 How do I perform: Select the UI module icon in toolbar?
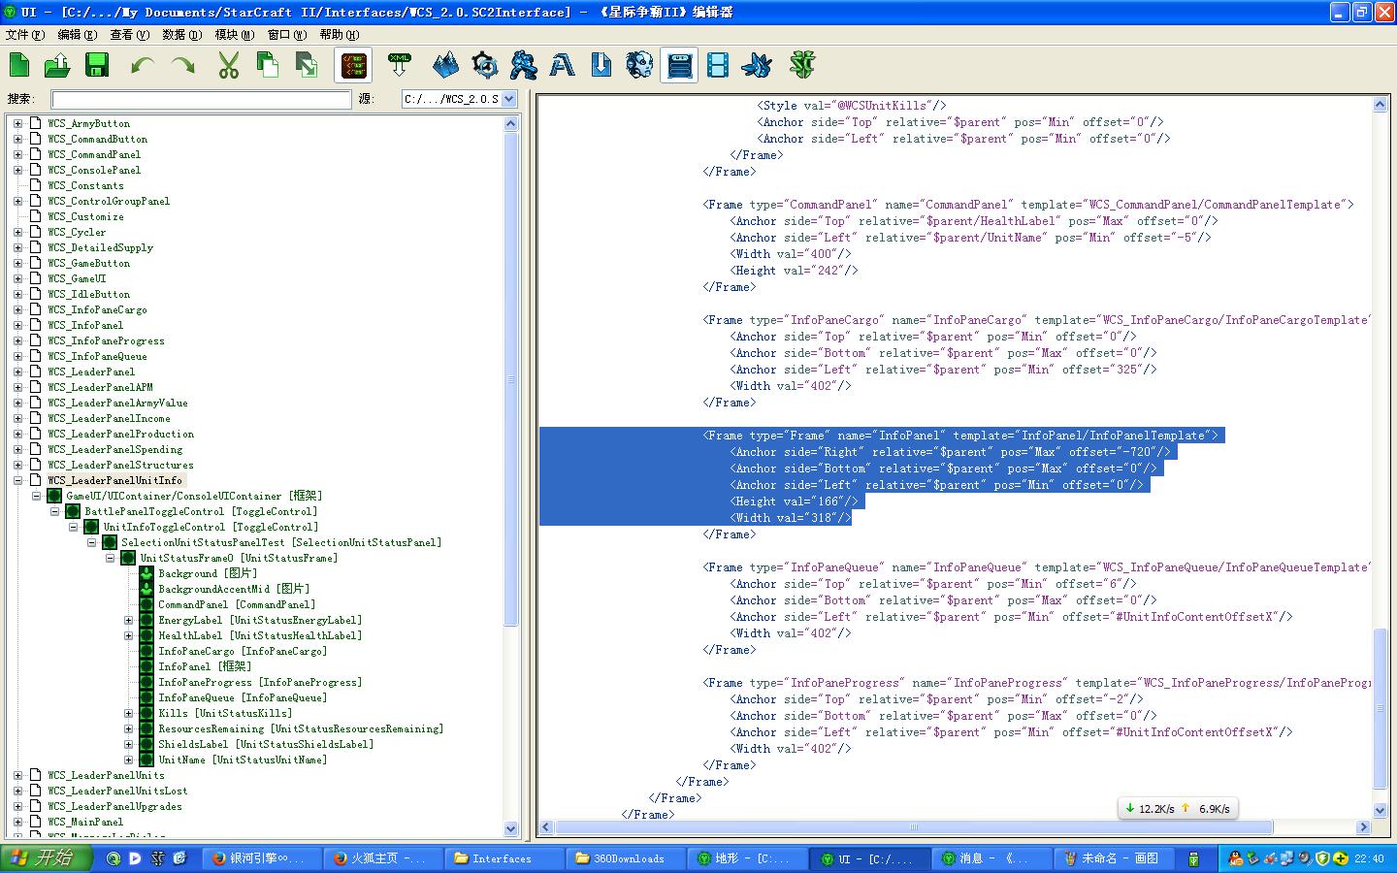pyautogui.click(x=679, y=65)
